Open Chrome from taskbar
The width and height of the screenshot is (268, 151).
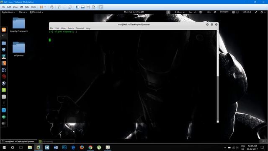[x=90, y=147]
